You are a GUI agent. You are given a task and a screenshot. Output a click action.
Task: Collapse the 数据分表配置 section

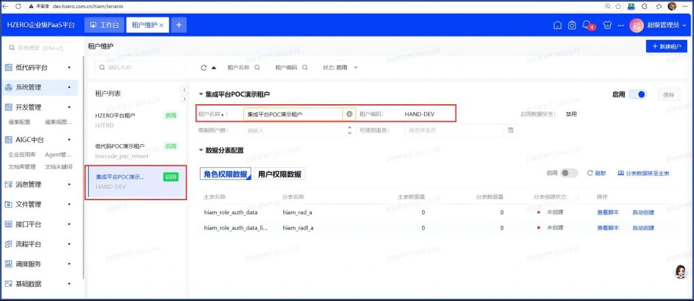pos(201,150)
